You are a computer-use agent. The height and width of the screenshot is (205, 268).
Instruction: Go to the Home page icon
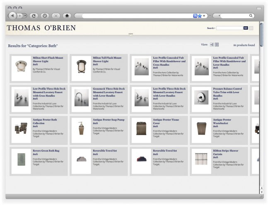67,16
